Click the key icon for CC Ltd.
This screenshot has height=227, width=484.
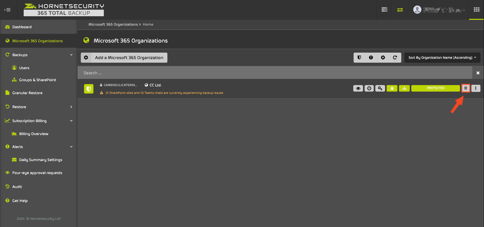pos(380,88)
